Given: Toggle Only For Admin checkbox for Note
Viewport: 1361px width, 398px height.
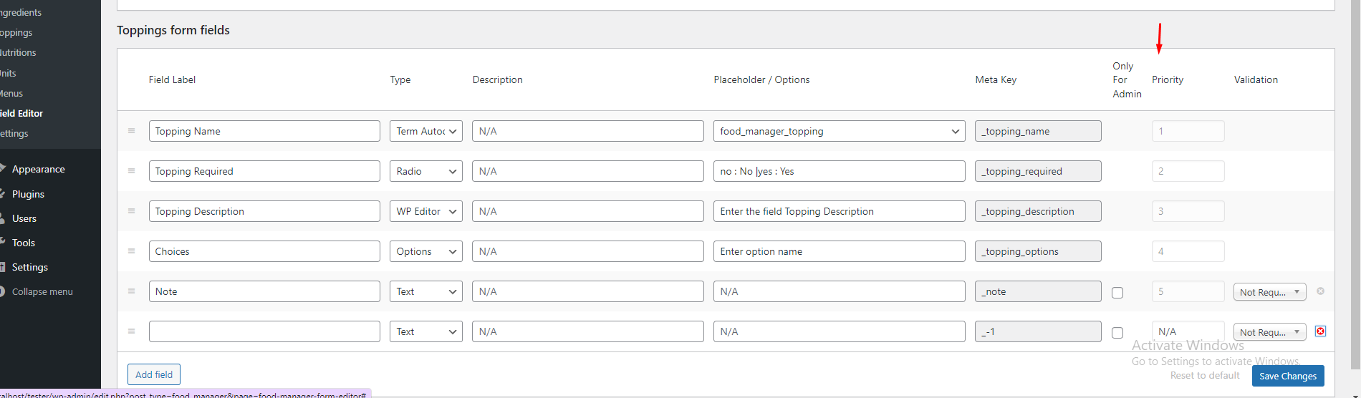Looking at the screenshot, I should (1117, 292).
